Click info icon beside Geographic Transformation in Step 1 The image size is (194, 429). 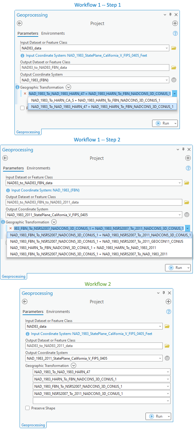17,87
